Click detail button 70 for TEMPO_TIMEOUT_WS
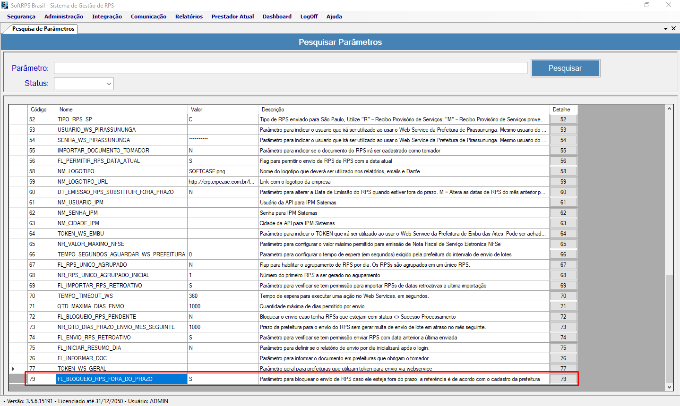 tap(563, 296)
